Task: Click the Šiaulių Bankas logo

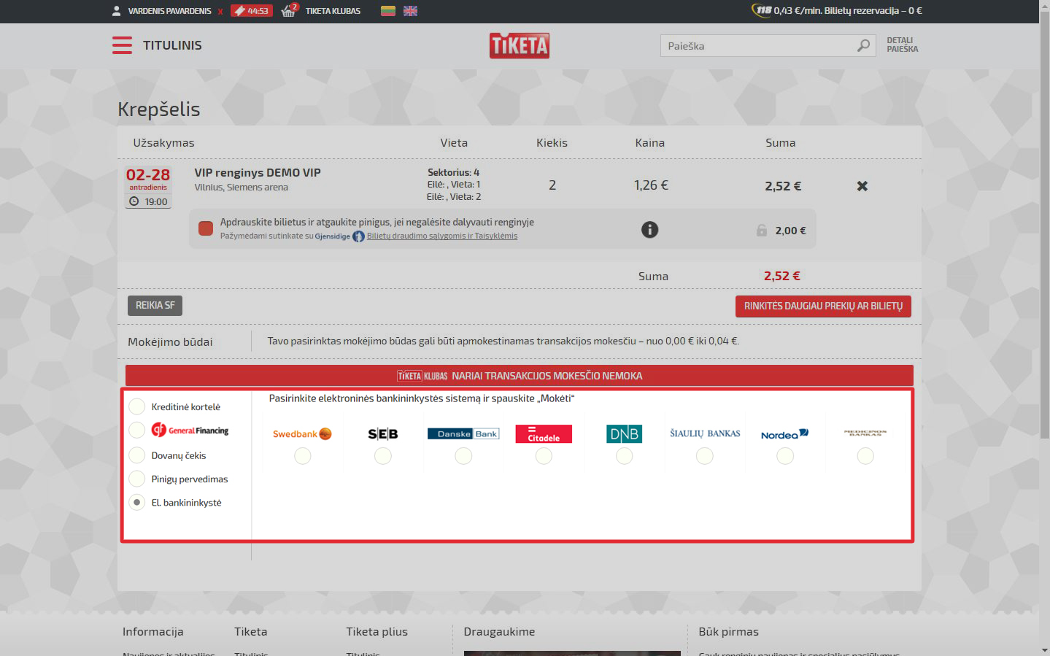Action: [705, 433]
